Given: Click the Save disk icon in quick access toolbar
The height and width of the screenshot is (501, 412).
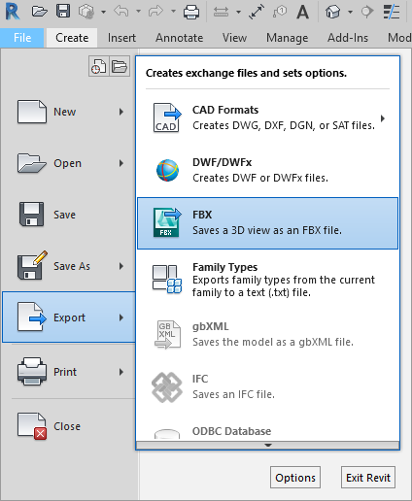Looking at the screenshot, I should tap(63, 12).
